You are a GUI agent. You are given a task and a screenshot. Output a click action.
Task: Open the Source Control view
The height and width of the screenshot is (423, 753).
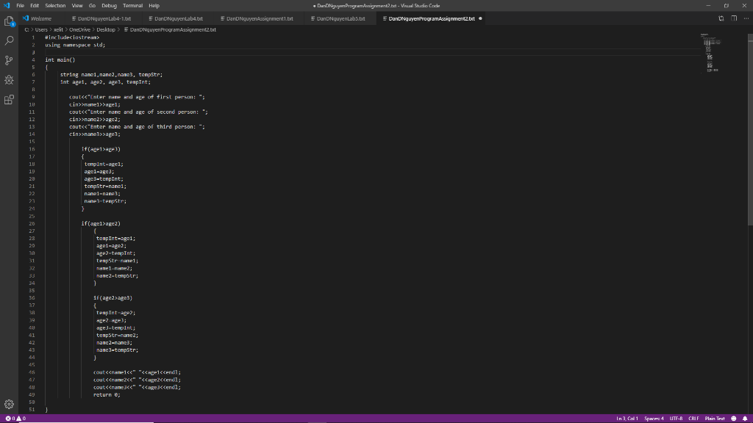[x=9, y=60]
